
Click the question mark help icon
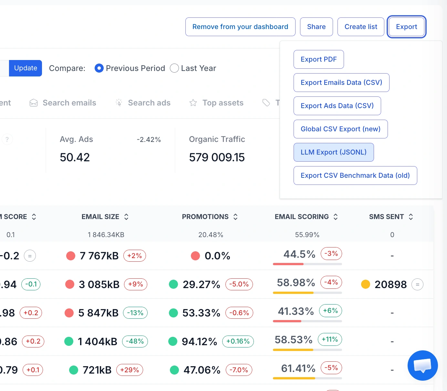[x=7, y=139]
